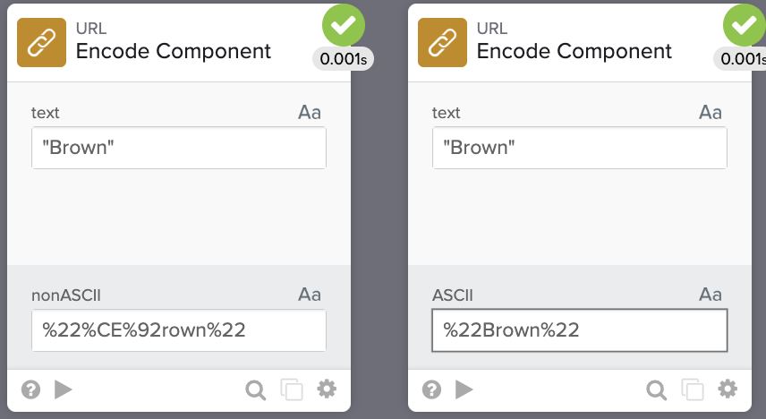766x419 pixels.
Task: Open the settings gear on the right card
Action: (728, 389)
